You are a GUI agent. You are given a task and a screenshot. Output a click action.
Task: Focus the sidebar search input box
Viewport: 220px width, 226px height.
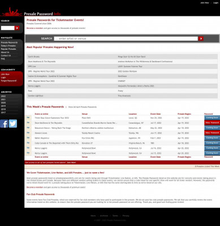click(x=8, y=28)
